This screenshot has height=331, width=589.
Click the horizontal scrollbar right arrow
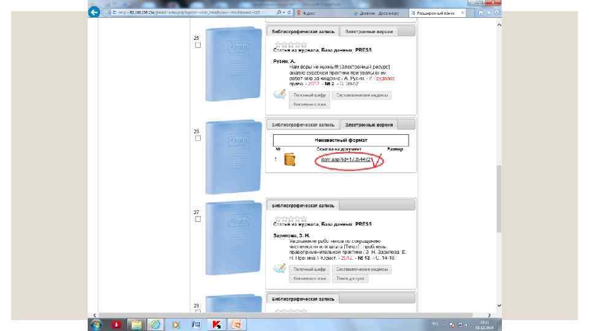click(489, 315)
